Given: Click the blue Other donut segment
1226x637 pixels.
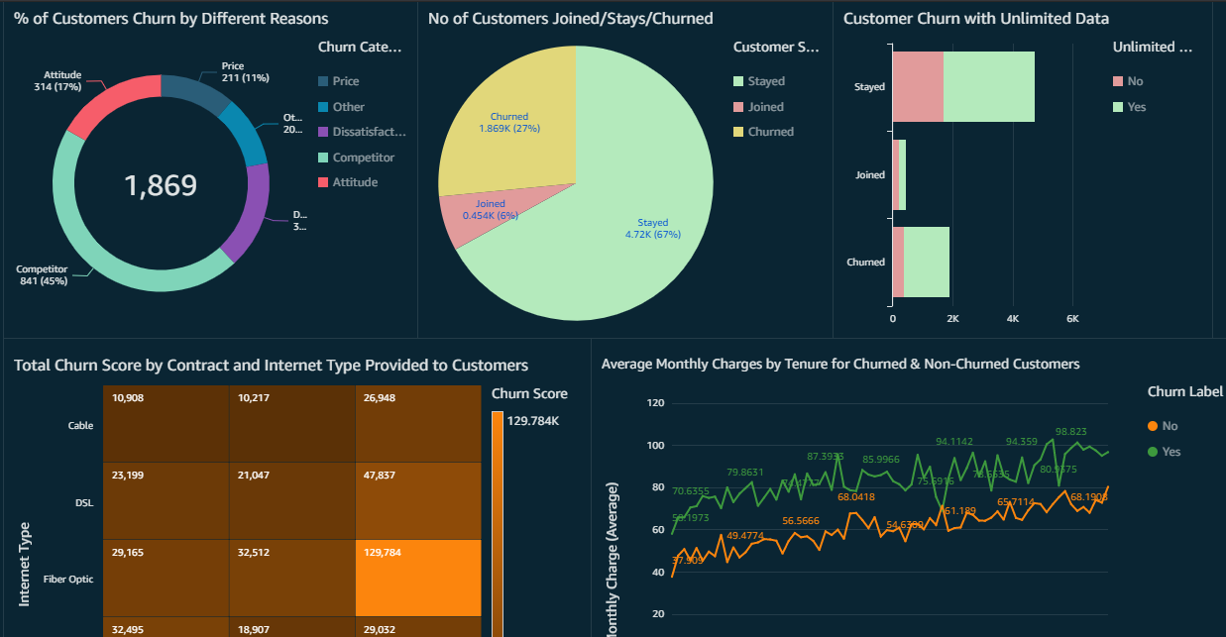Looking at the screenshot, I should pos(247,134).
